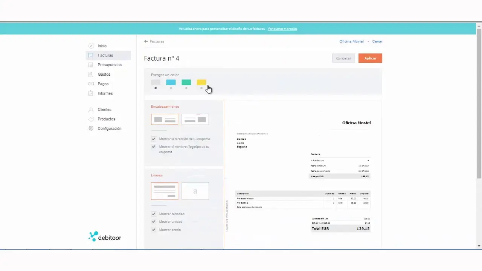Screen dimensions: 482x271
Task: Click the Pagos sidebar icon
Action: coord(91,84)
